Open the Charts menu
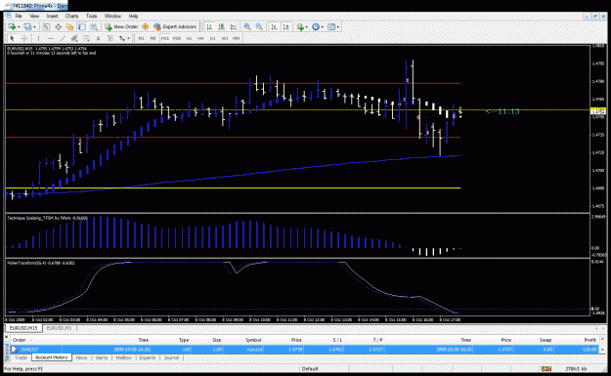Screen dimensions: 611x376 click(71, 16)
